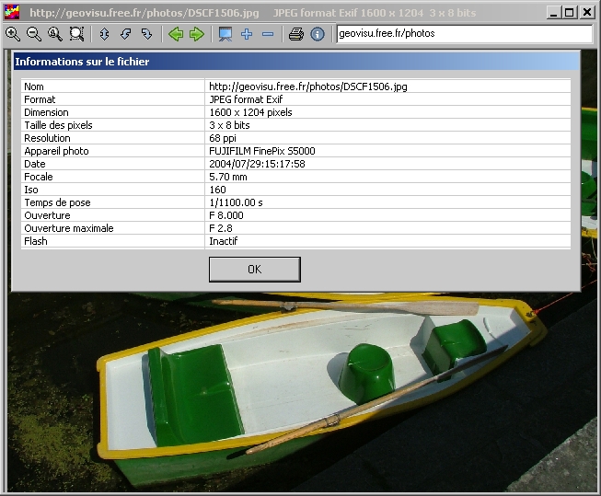Click the zoom out magnifier icon

[x=34, y=34]
